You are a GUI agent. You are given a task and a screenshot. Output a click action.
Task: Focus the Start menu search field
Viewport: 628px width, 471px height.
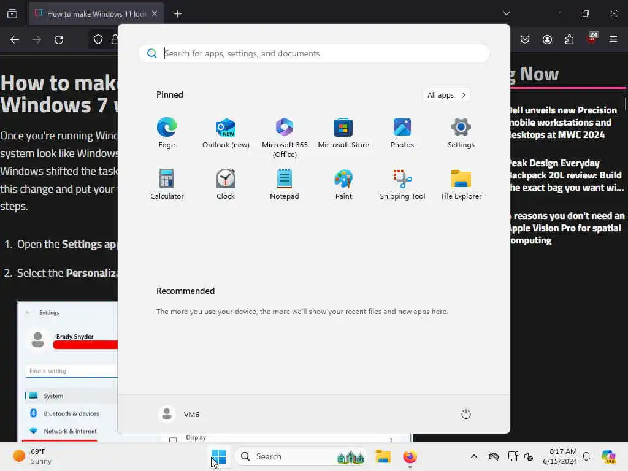pyautogui.click(x=314, y=53)
